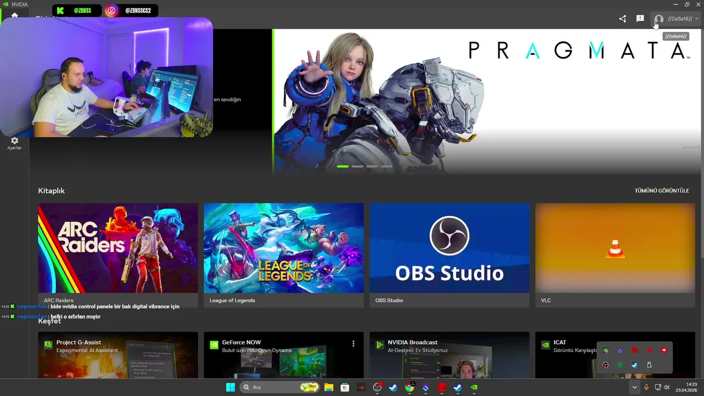Open the network status tray icon

point(658,387)
